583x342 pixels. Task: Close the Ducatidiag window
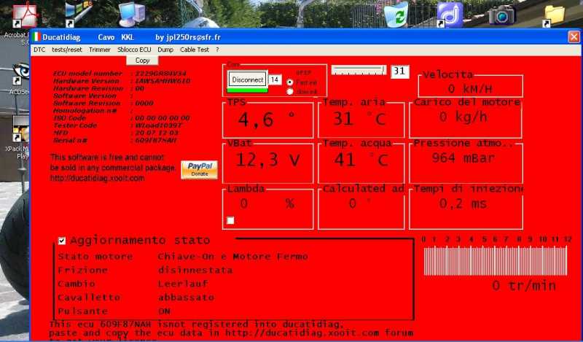[x=574, y=37]
